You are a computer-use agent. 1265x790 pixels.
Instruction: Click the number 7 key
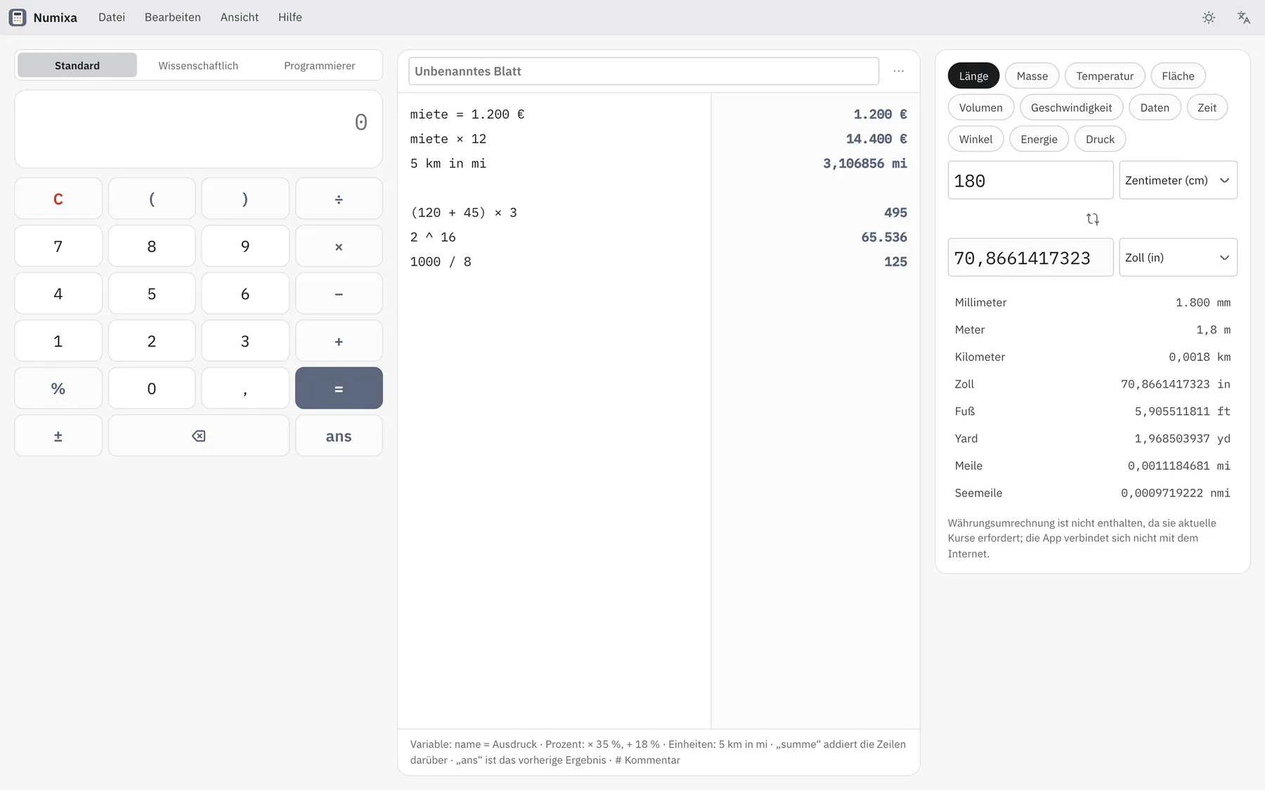click(x=58, y=246)
